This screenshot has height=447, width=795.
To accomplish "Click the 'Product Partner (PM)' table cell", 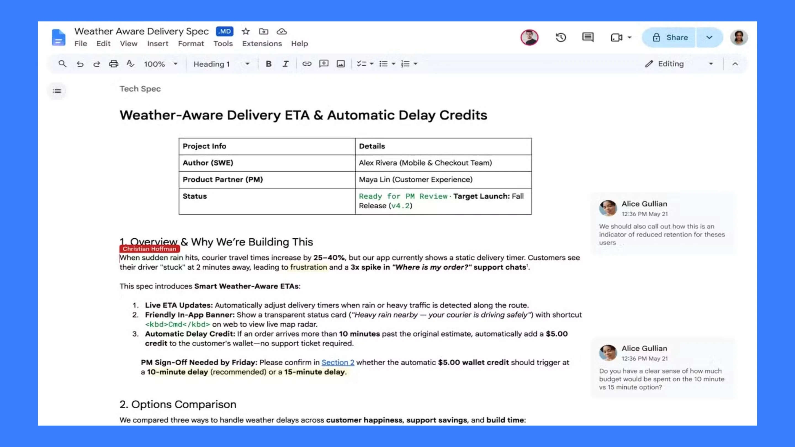I will pos(267,180).
